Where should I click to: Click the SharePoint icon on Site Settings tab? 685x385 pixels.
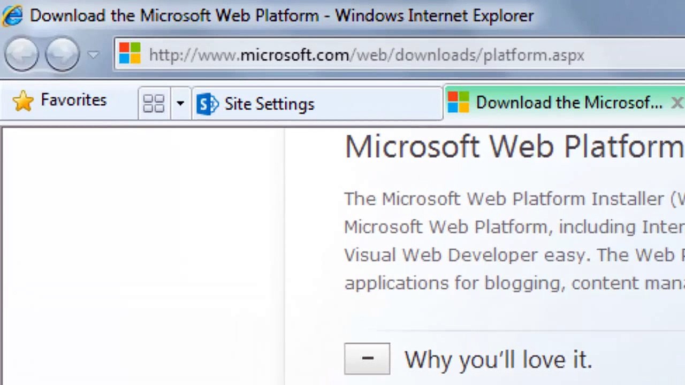208,104
